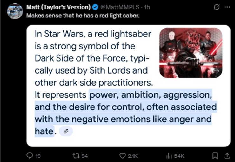Click the "In Star Wars, a red lightsaber" line
The image size is (235, 162).
pyautogui.click(x=93, y=34)
